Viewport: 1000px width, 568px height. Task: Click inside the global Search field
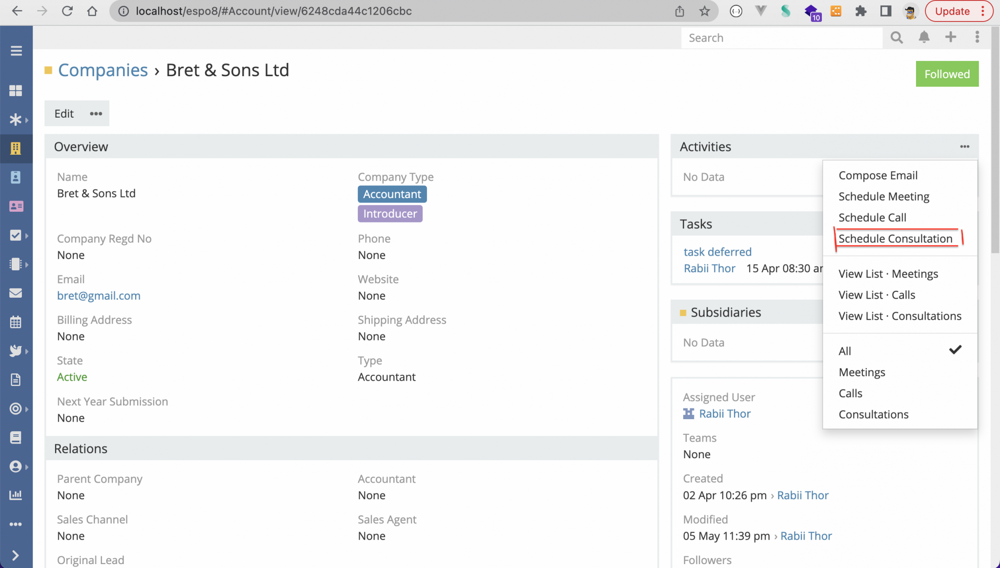[781, 38]
